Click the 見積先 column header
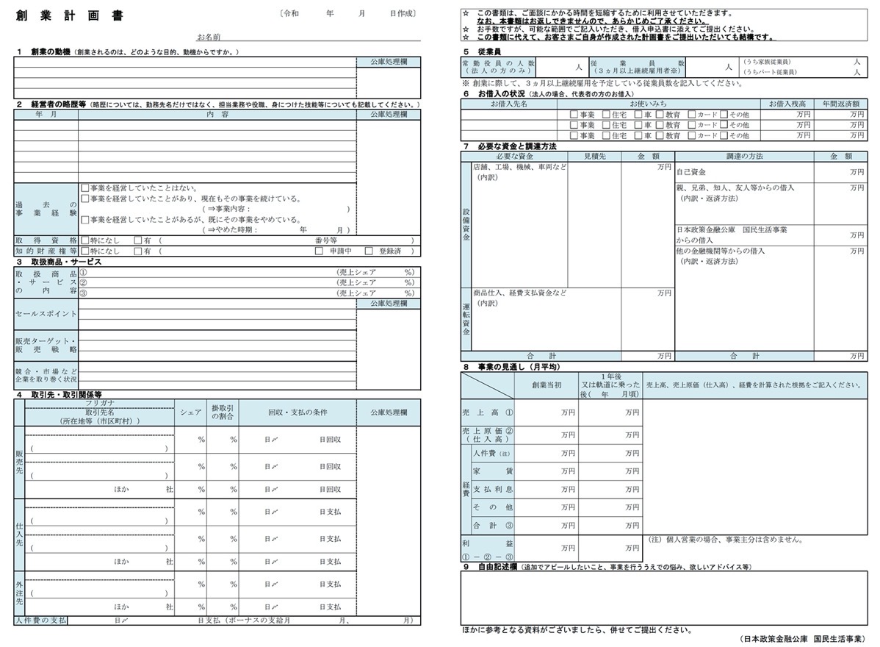880x647 pixels. pyautogui.click(x=594, y=156)
